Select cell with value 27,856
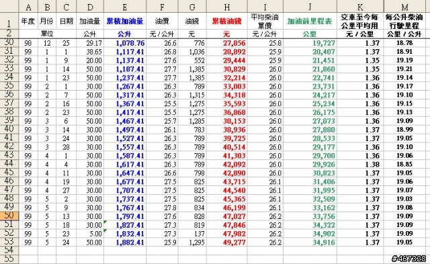430x264 pixels. 226,43
